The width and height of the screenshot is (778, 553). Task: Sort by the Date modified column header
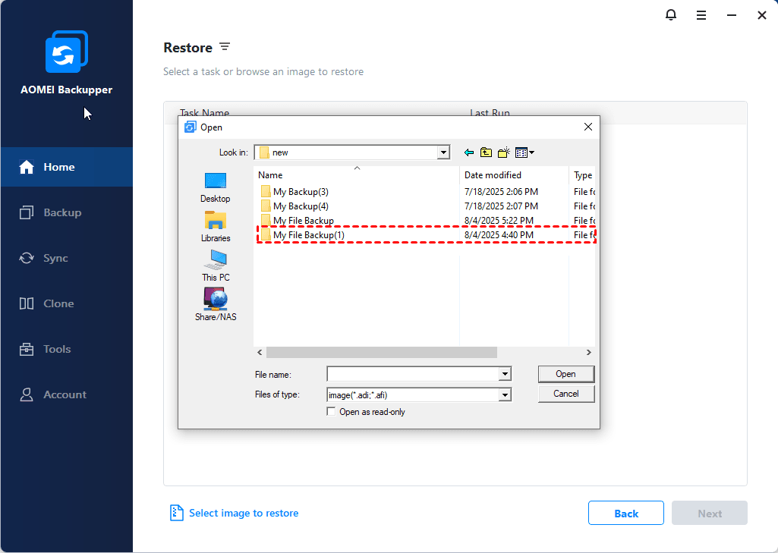tap(514, 175)
